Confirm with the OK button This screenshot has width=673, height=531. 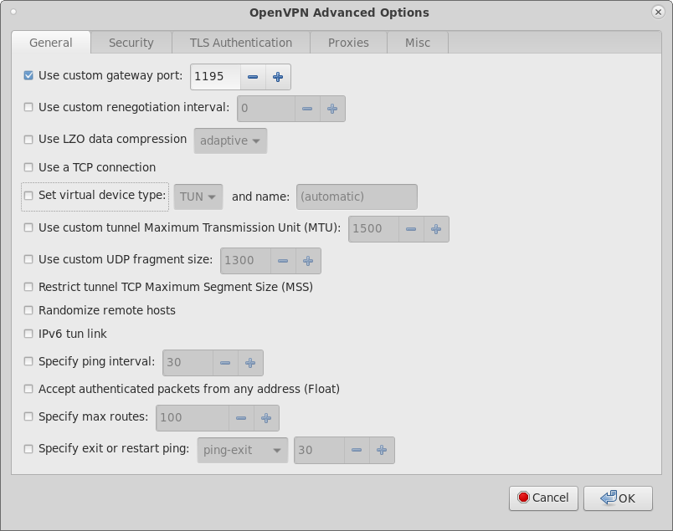(x=618, y=498)
